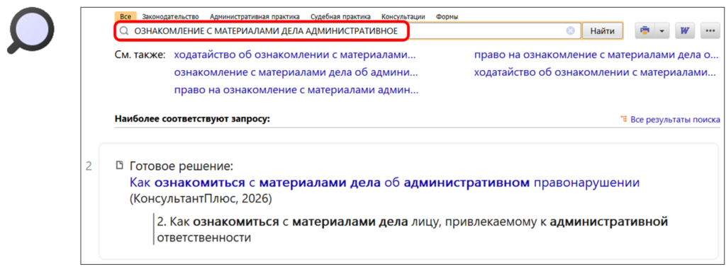Image resolution: width=726 pixels, height=269 pixels.
Task: Click the print icon in the toolbar
Action: coord(644,31)
